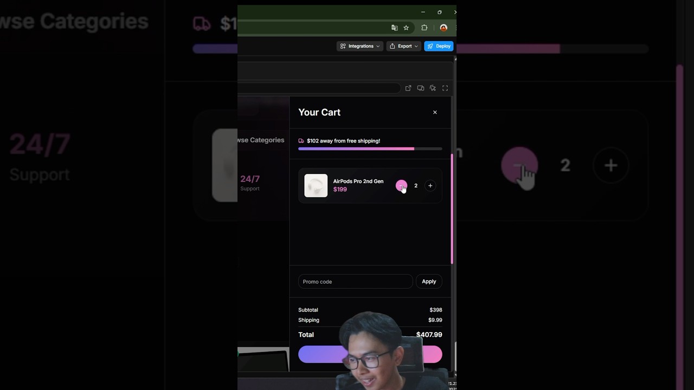
Task: Increase AirPods Pro quantity with plus button
Action: (x=430, y=186)
